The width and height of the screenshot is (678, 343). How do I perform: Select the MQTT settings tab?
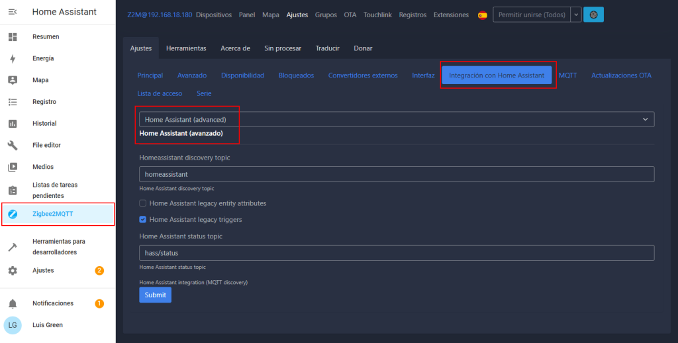567,75
